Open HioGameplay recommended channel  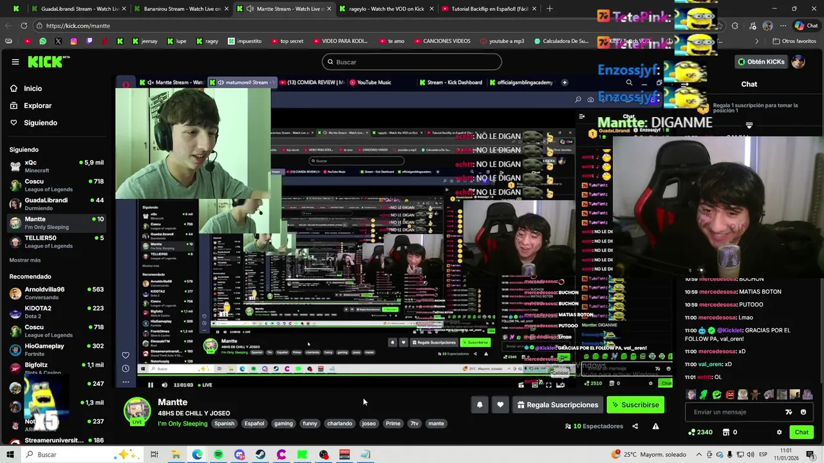pyautogui.click(x=57, y=349)
